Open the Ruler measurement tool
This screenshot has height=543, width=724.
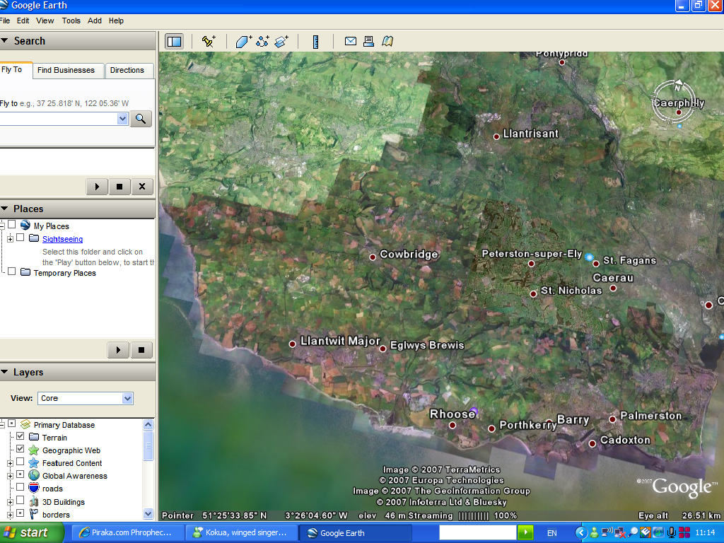(x=315, y=42)
